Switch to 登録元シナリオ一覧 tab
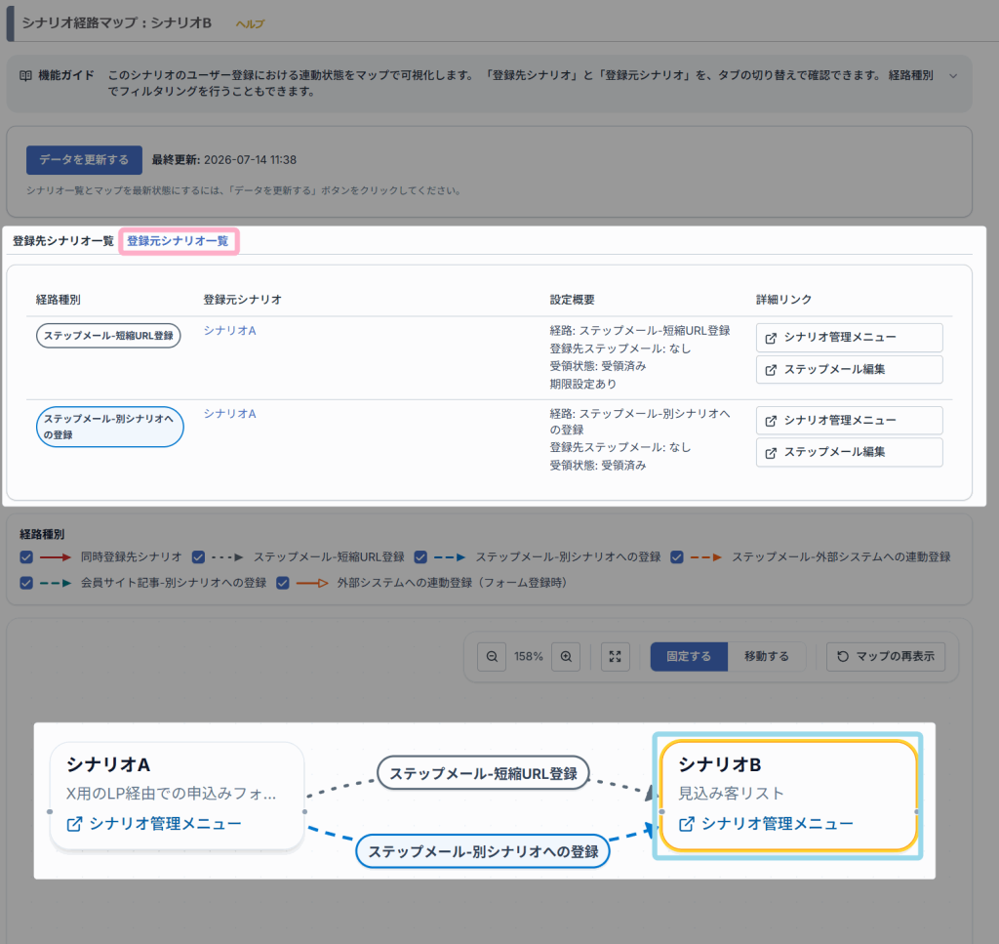Screen dimensions: 999x944 (178, 241)
